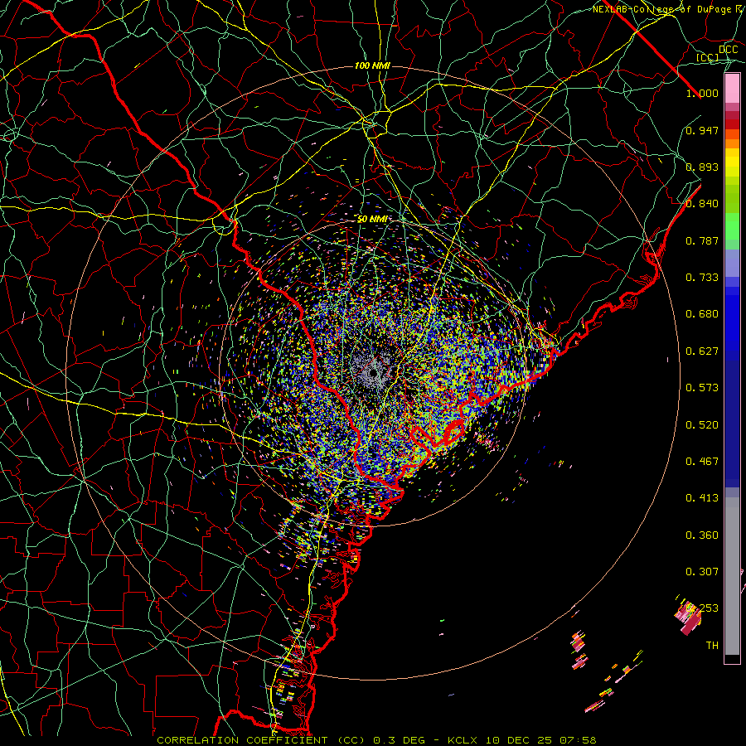The width and height of the screenshot is (746, 746).
Task: Click the 0.840 legend value
Action: [x=702, y=204]
